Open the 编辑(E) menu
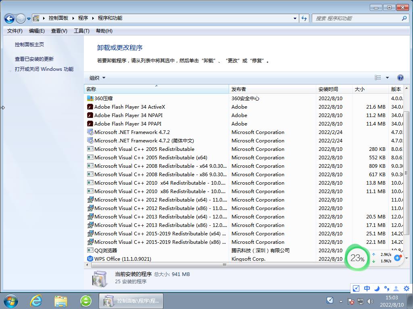The image size is (413, 309). (x=37, y=31)
